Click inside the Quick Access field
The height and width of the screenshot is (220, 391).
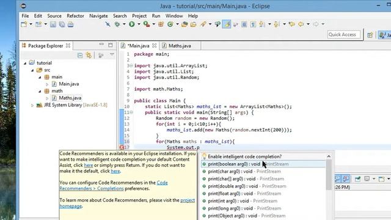[x=343, y=35]
